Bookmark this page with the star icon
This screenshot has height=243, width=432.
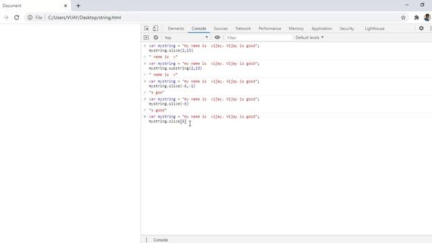coord(403,18)
